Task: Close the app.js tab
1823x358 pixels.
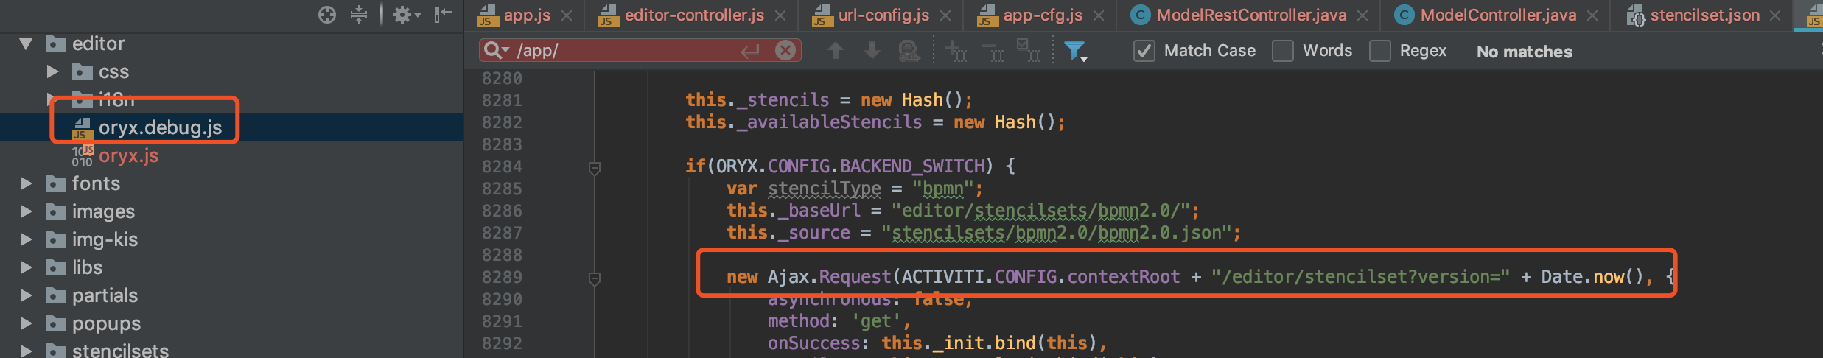Action: [567, 15]
